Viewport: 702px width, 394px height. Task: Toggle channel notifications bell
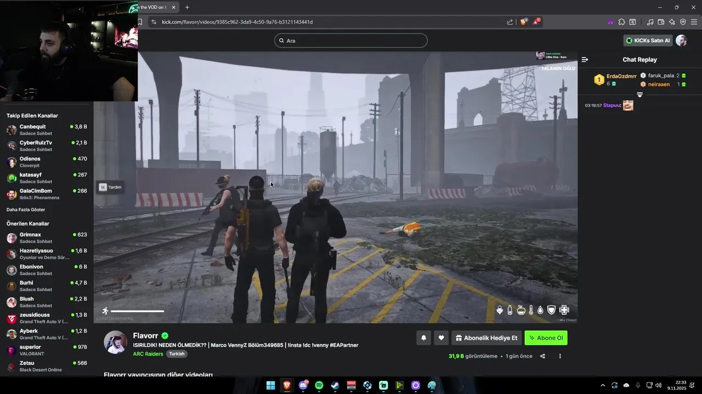pyautogui.click(x=423, y=338)
